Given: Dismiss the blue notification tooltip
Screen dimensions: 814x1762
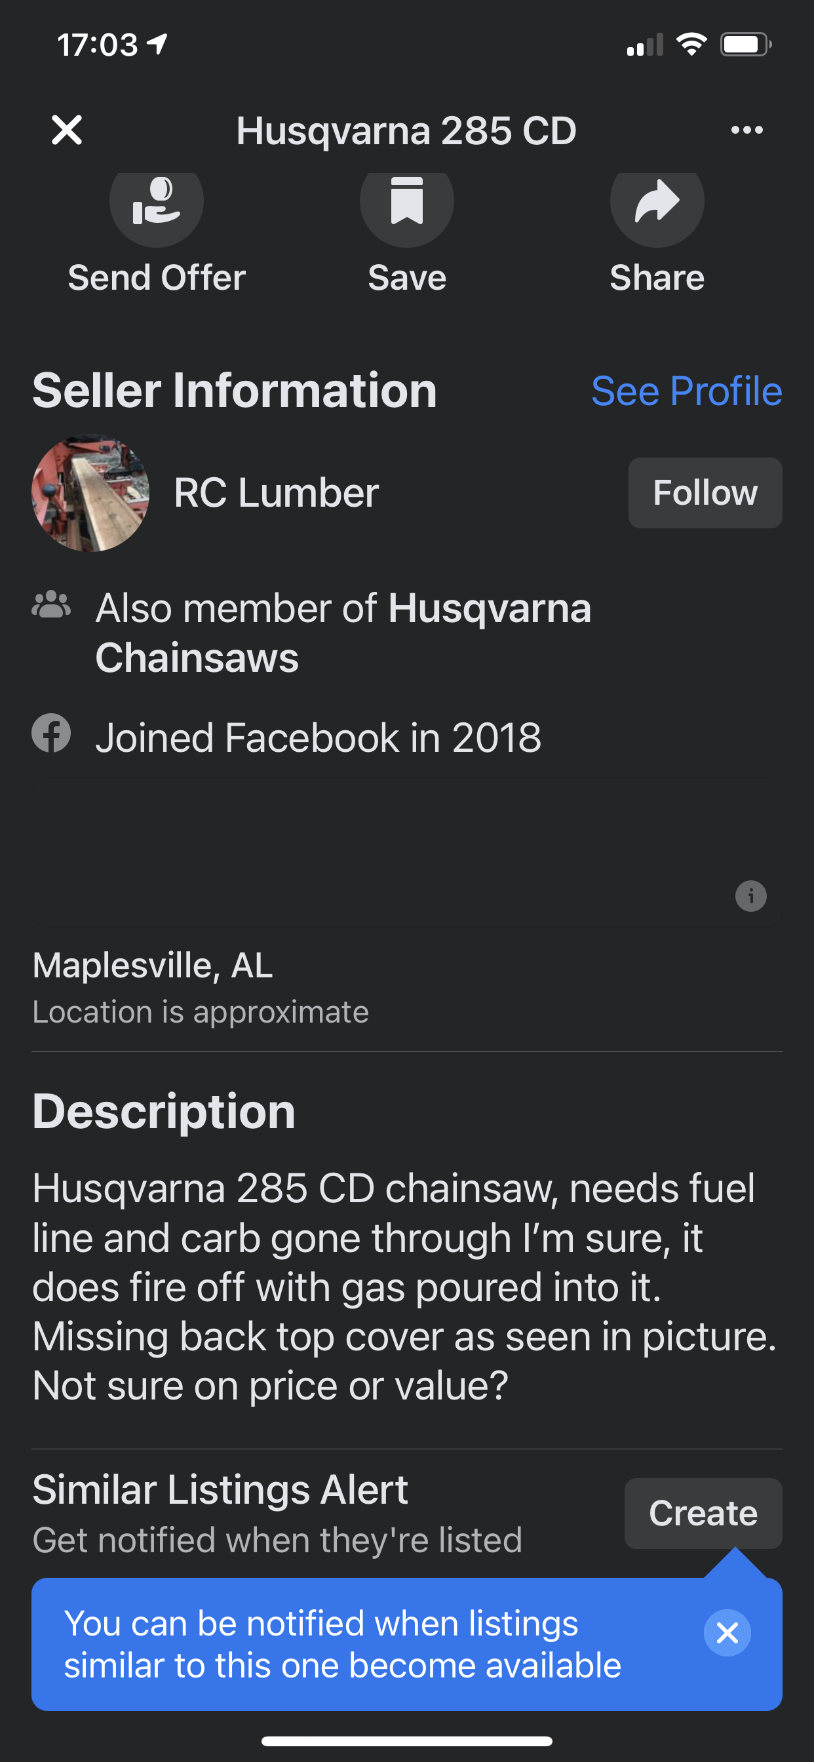Looking at the screenshot, I should [727, 1634].
